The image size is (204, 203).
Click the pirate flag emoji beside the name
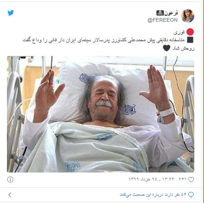(x=160, y=13)
